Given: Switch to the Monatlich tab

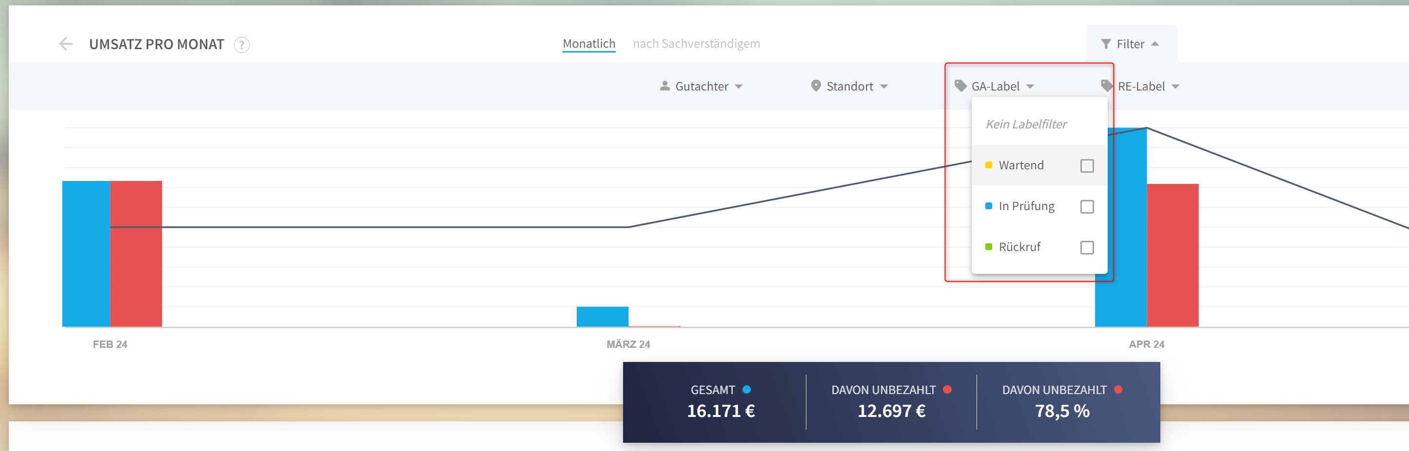Looking at the screenshot, I should [589, 44].
